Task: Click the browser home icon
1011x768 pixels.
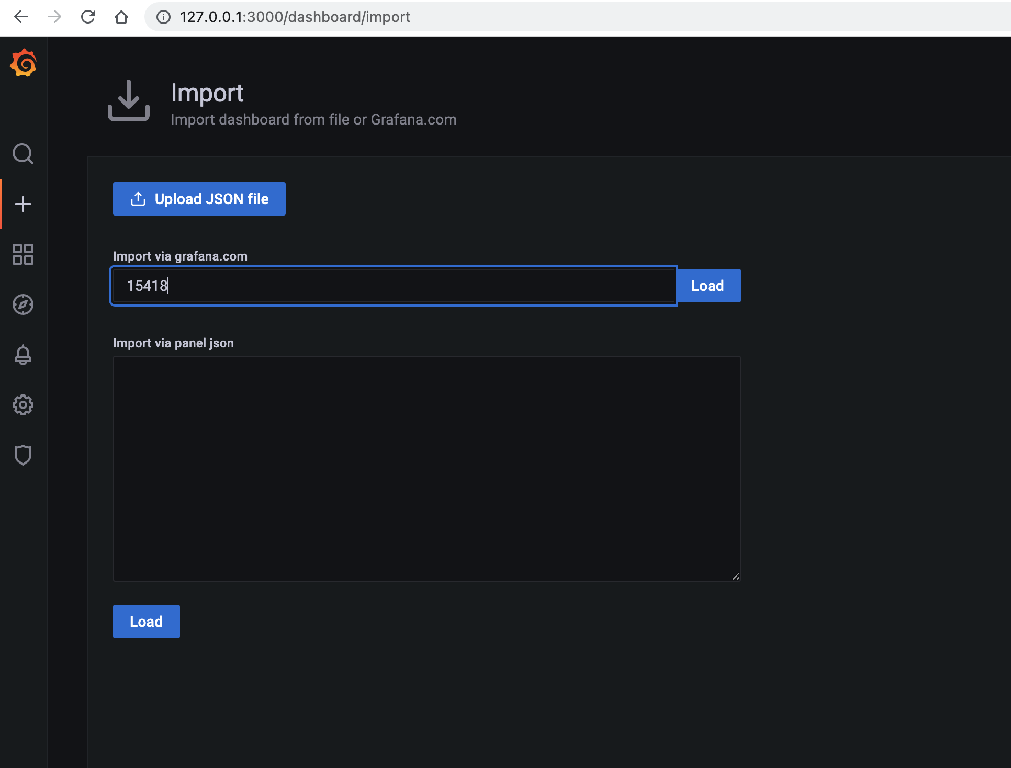Action: tap(121, 16)
